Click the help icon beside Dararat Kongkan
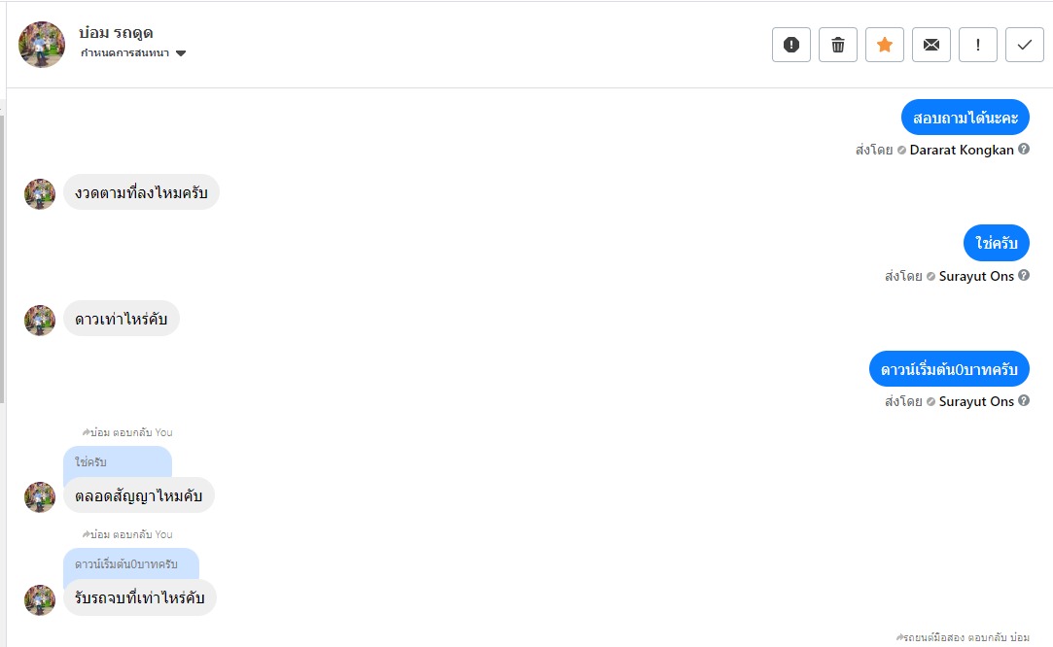 coord(1024,150)
